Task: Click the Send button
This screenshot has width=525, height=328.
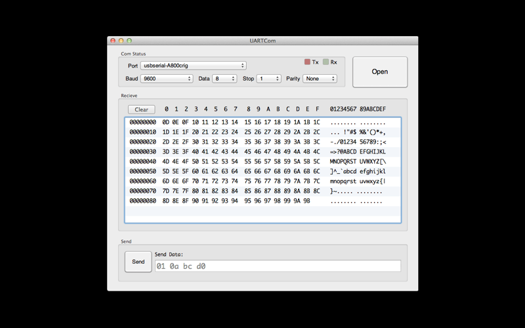Action: 138,262
